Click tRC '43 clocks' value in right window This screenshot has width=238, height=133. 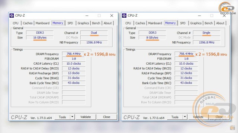tap(186, 83)
